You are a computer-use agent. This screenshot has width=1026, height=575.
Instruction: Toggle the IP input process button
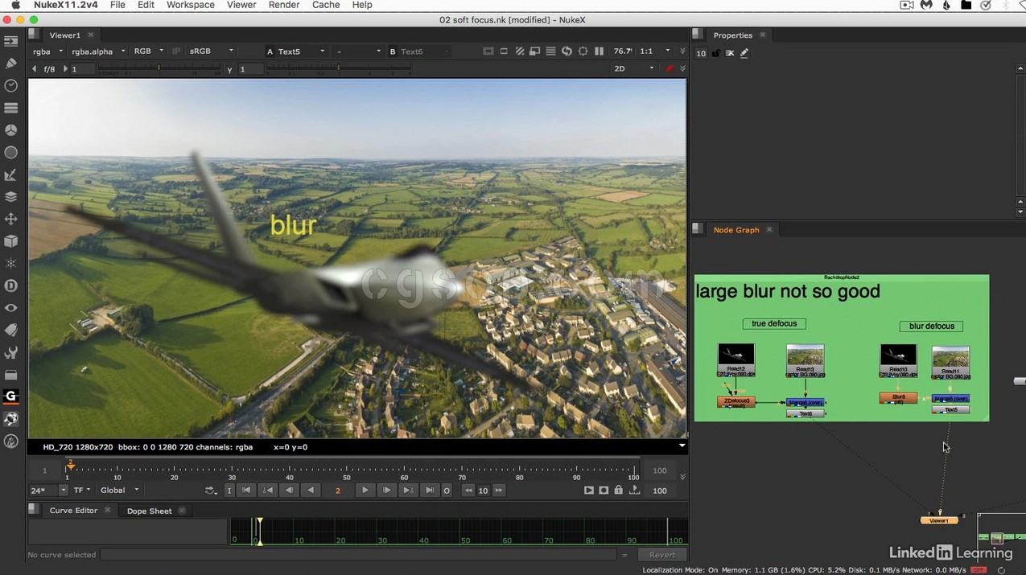[x=176, y=51]
